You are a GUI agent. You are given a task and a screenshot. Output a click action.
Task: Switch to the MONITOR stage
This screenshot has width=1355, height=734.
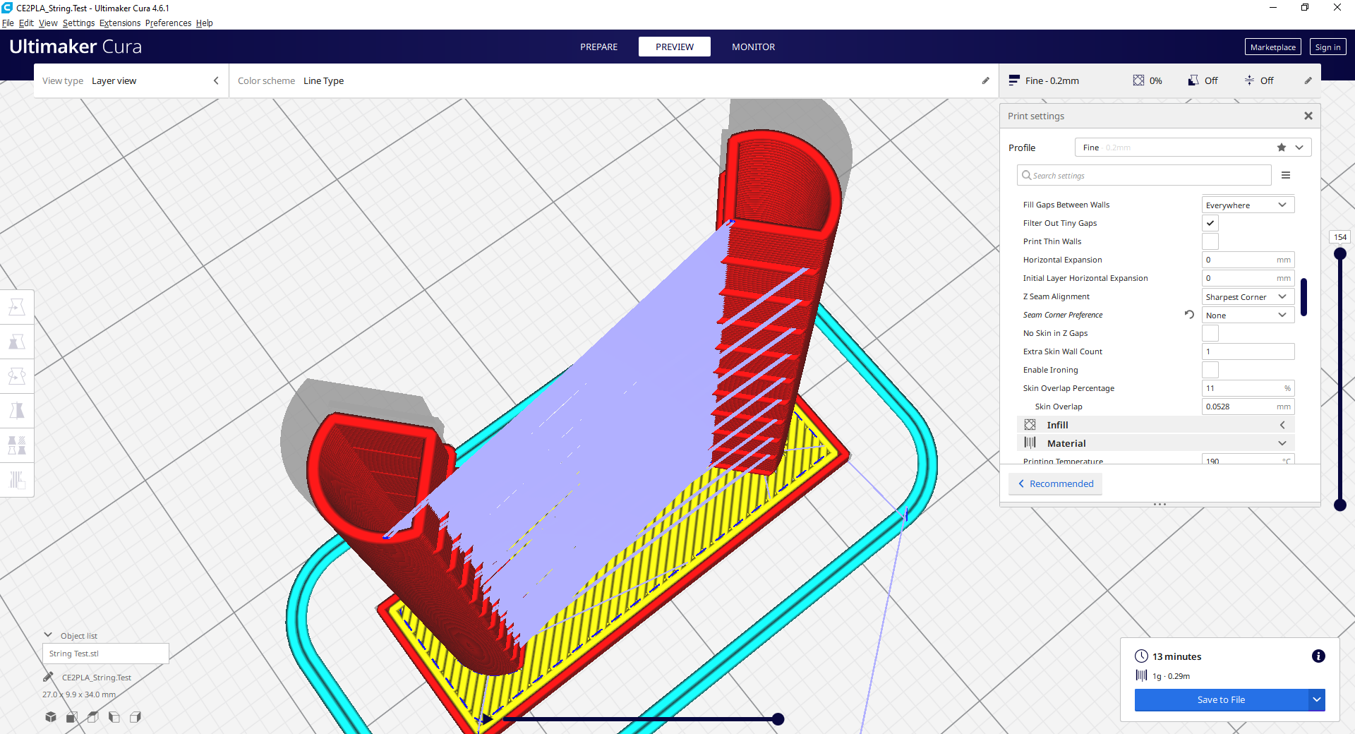(x=753, y=47)
